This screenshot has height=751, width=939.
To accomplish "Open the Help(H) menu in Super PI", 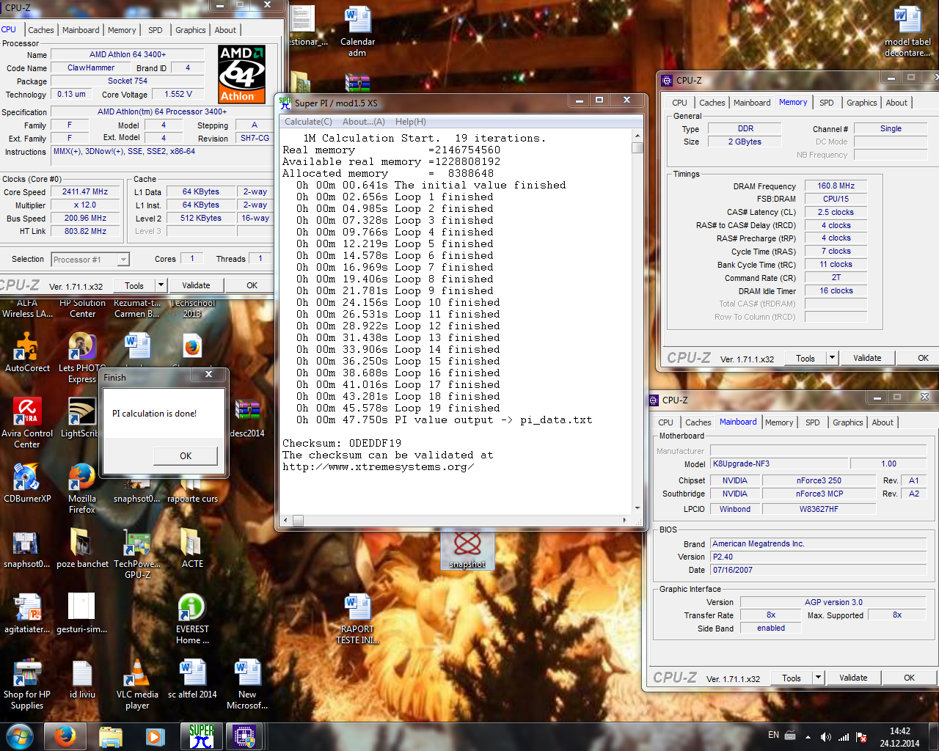I will (x=410, y=122).
